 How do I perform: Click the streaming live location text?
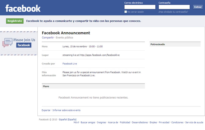91,55
